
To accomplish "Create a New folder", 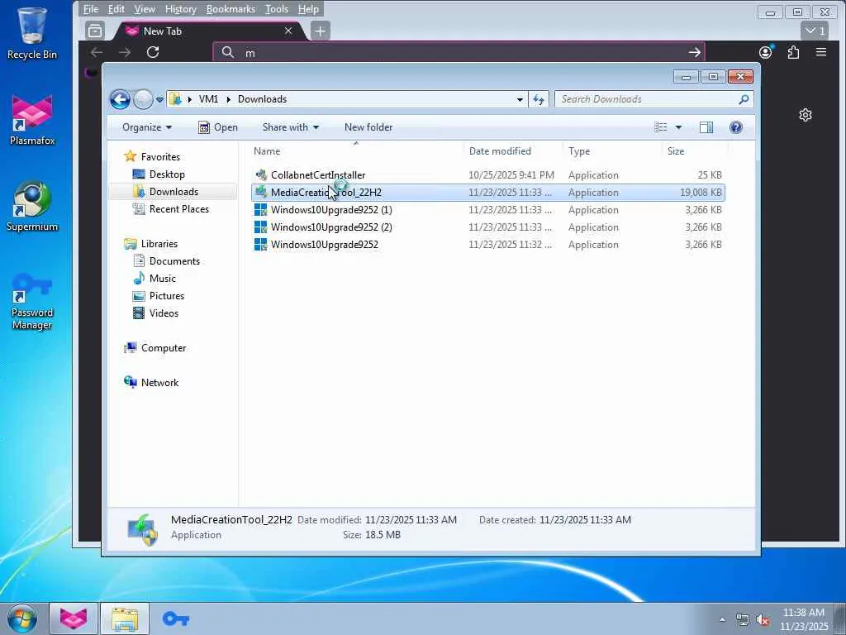I will (x=368, y=127).
